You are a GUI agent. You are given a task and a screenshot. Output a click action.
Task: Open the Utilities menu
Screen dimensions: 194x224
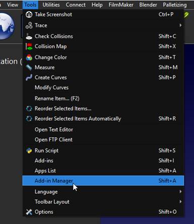coord(51,5)
